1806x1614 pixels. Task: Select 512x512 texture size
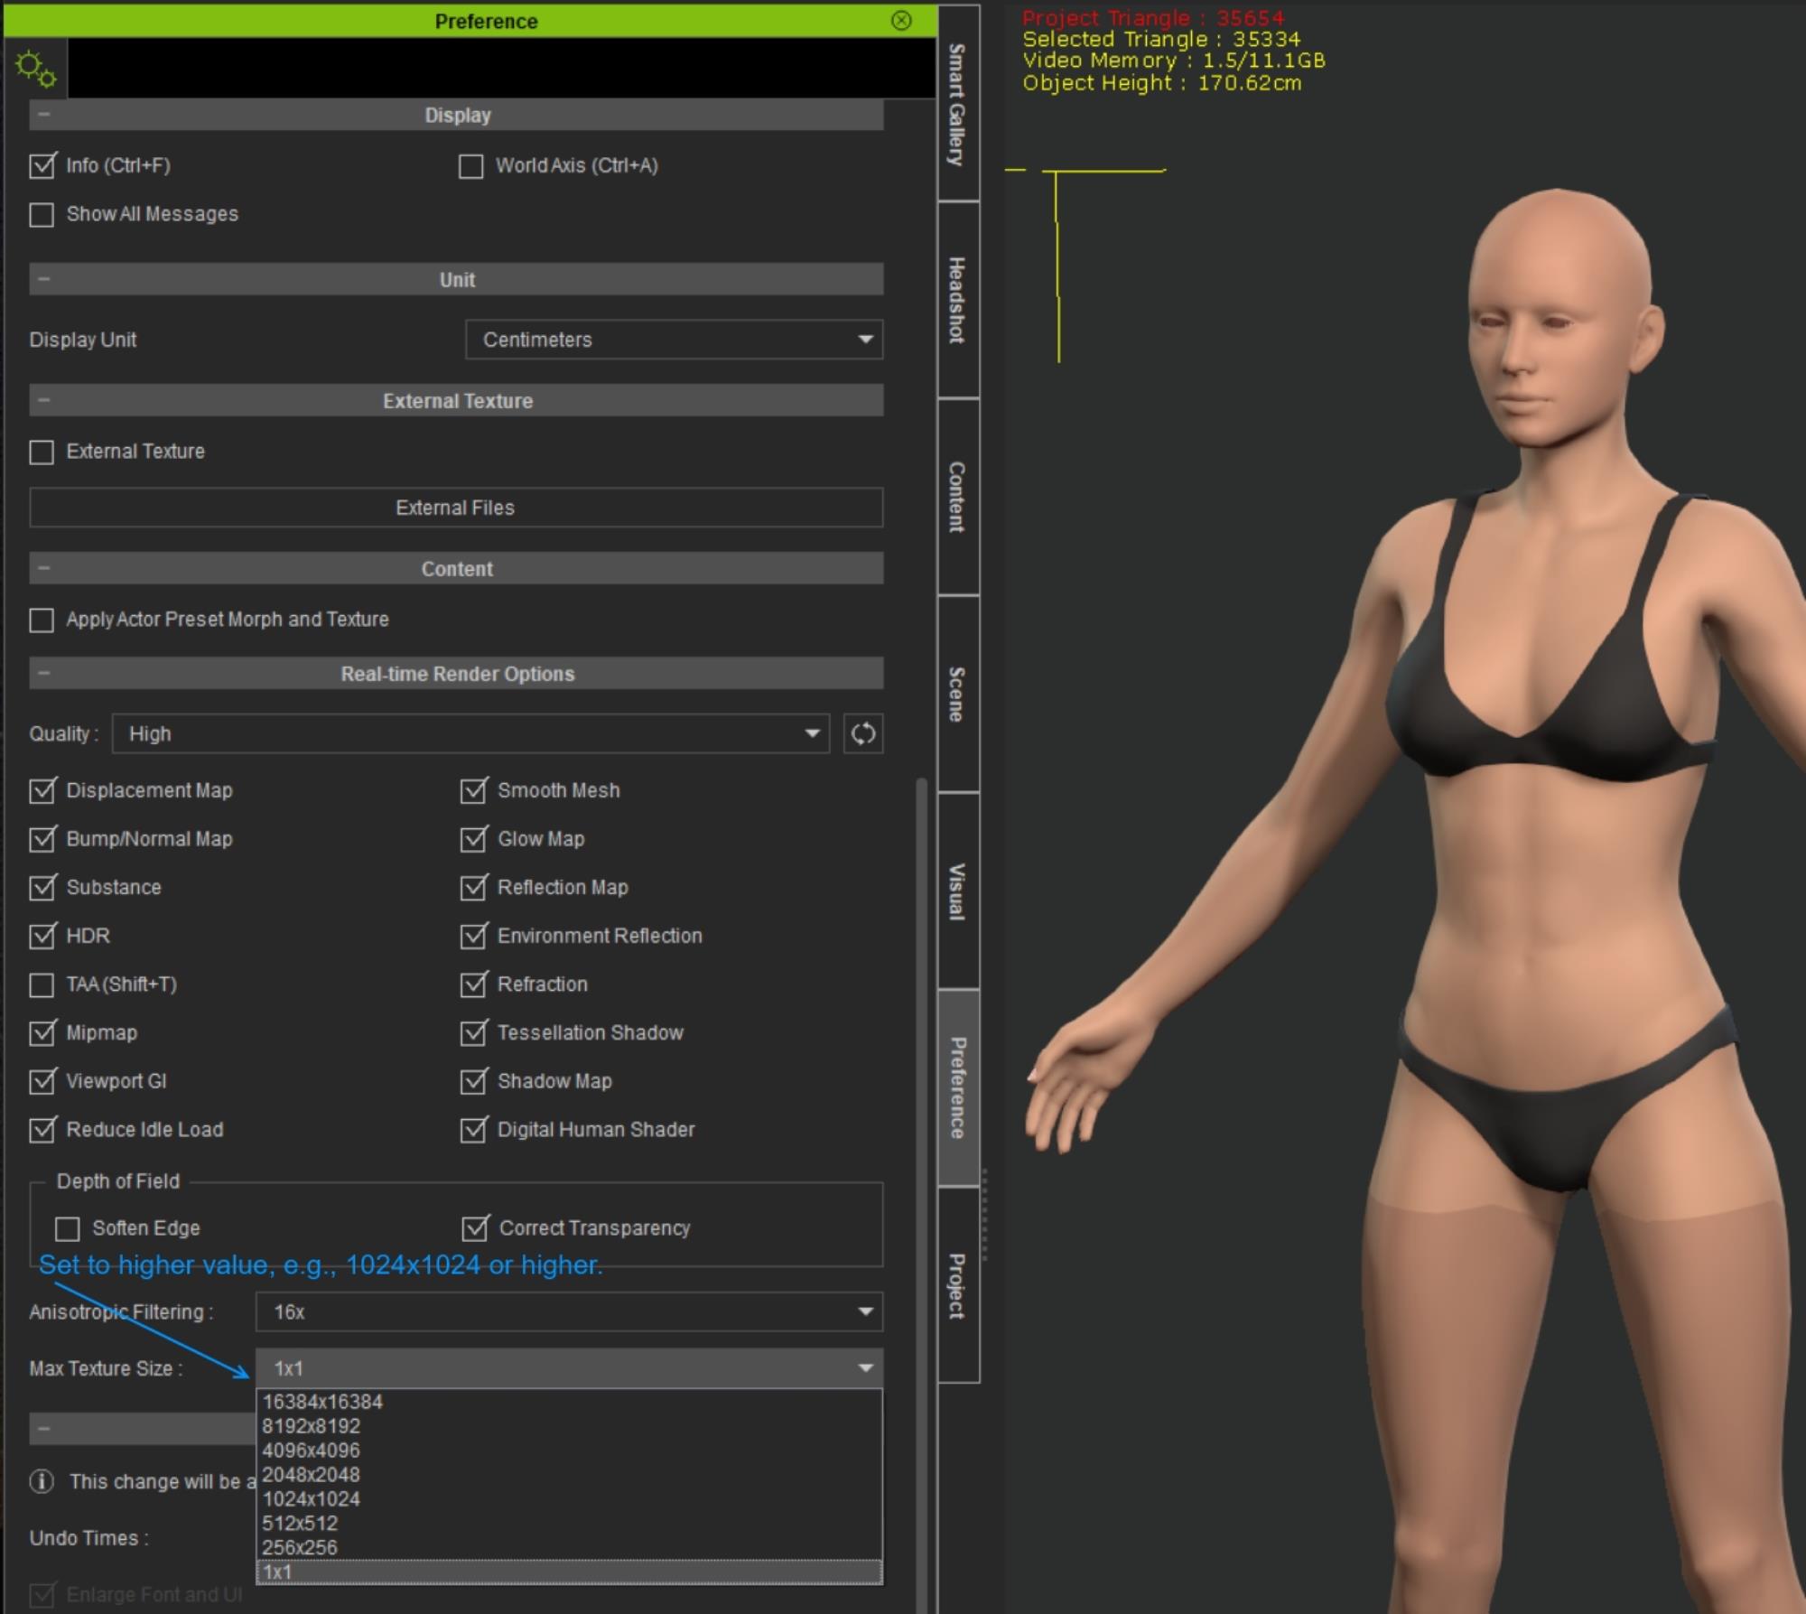tap(569, 1524)
